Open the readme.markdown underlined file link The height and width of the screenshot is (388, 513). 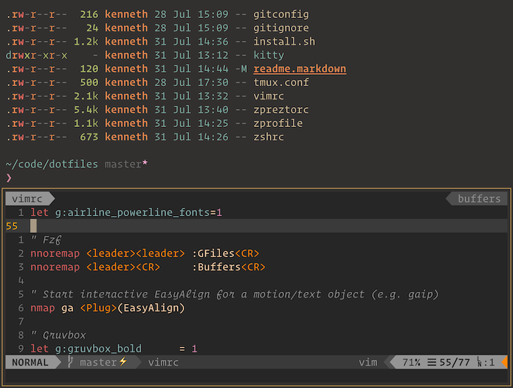click(x=299, y=69)
